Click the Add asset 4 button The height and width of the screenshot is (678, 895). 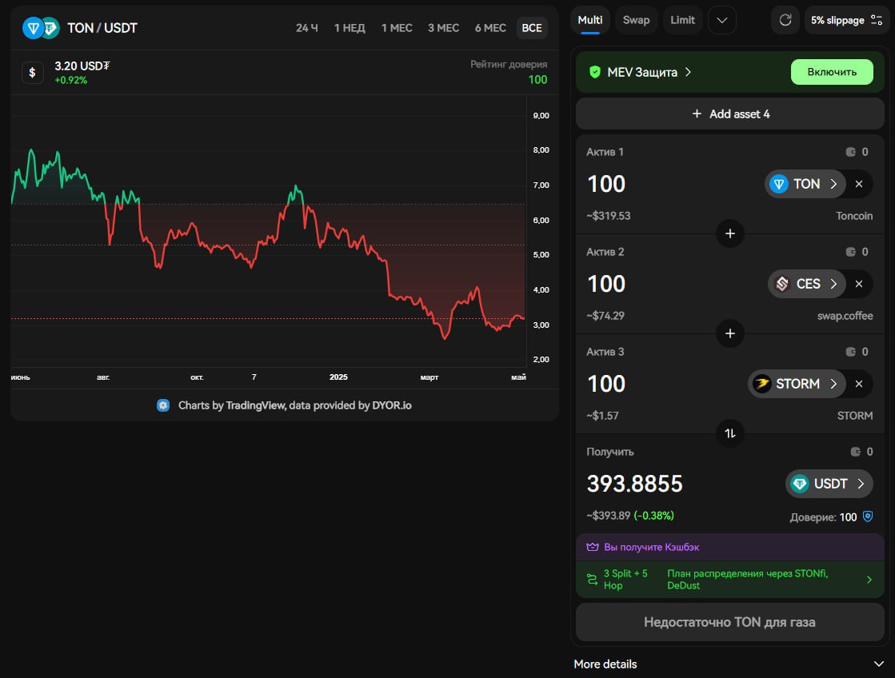coord(730,114)
